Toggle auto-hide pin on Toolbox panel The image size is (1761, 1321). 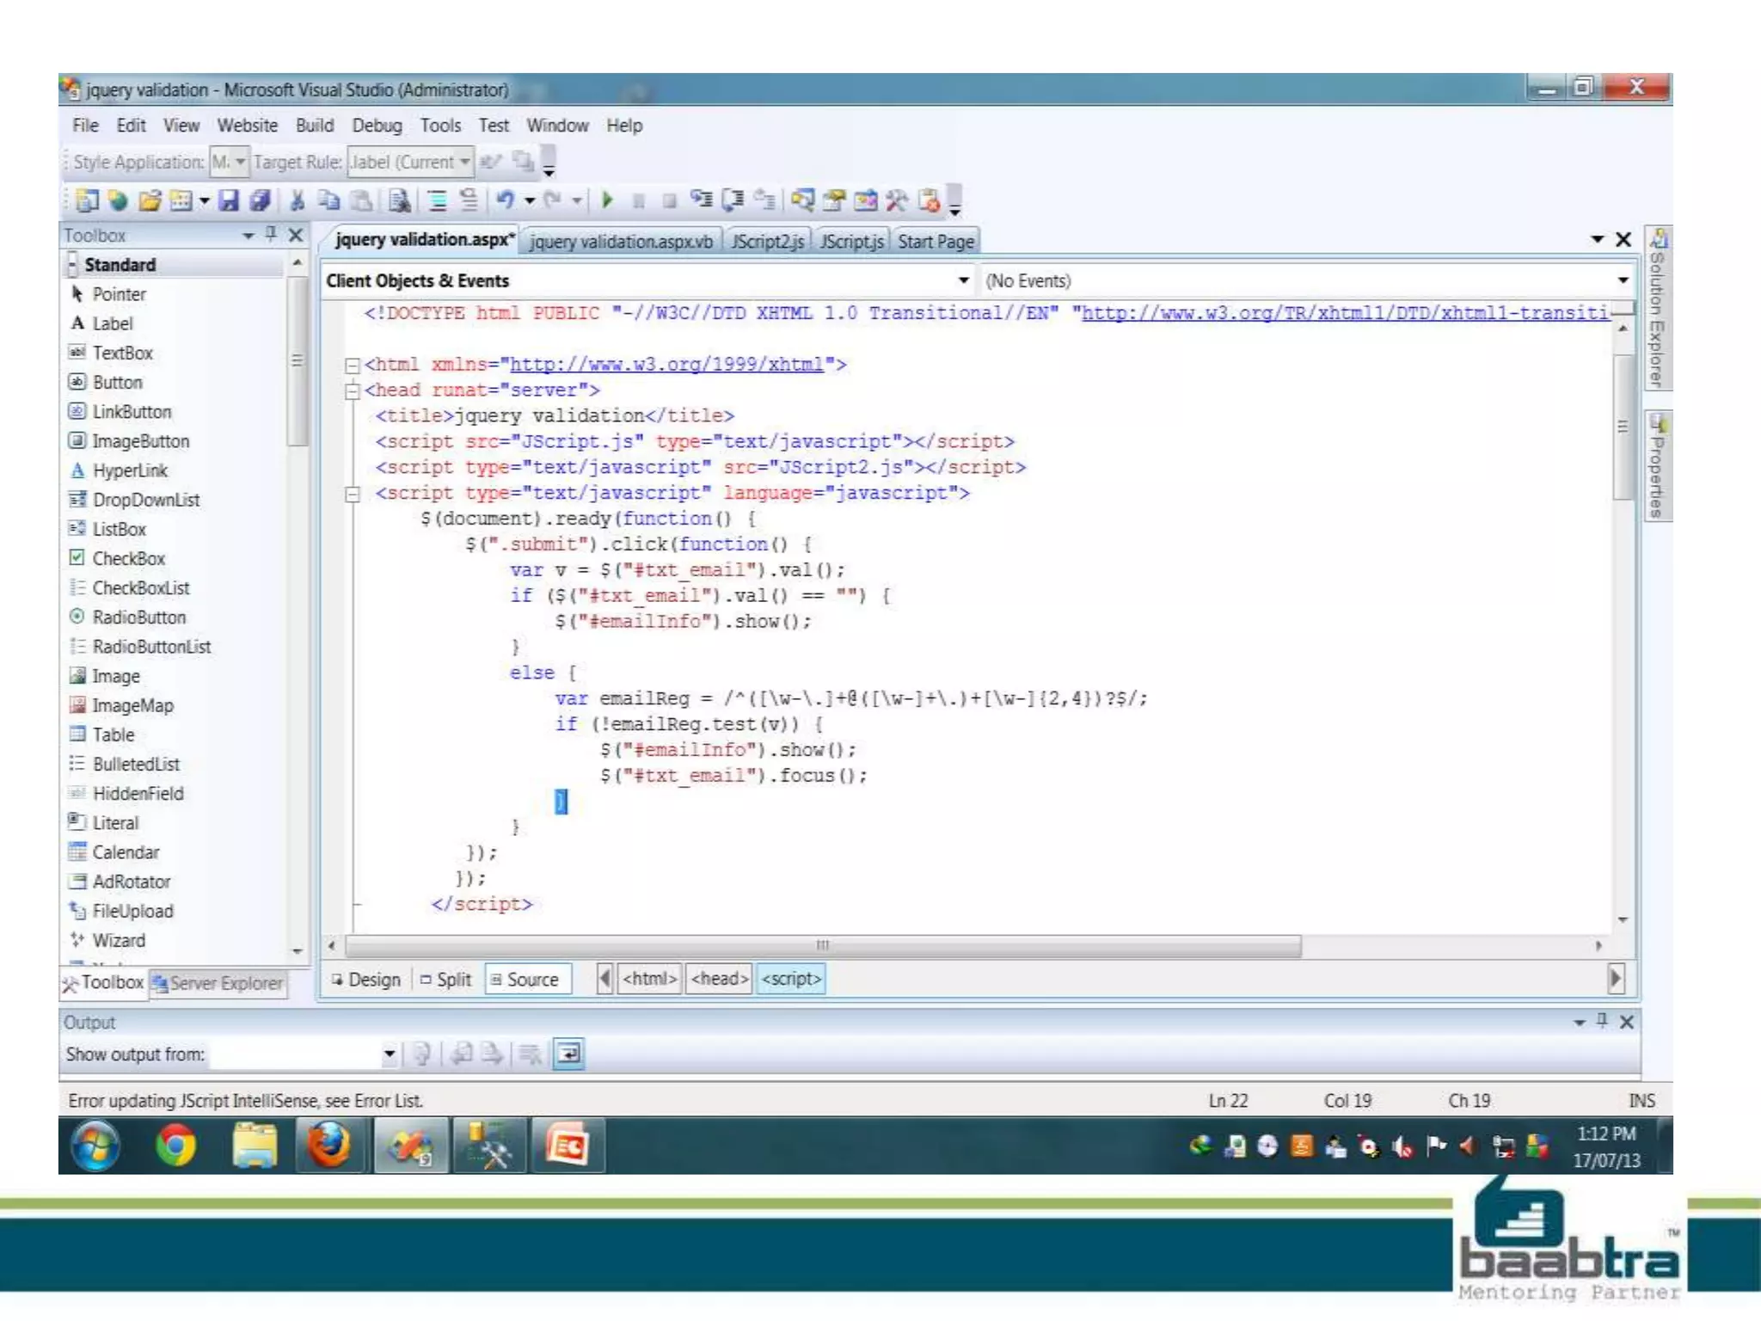coord(271,234)
